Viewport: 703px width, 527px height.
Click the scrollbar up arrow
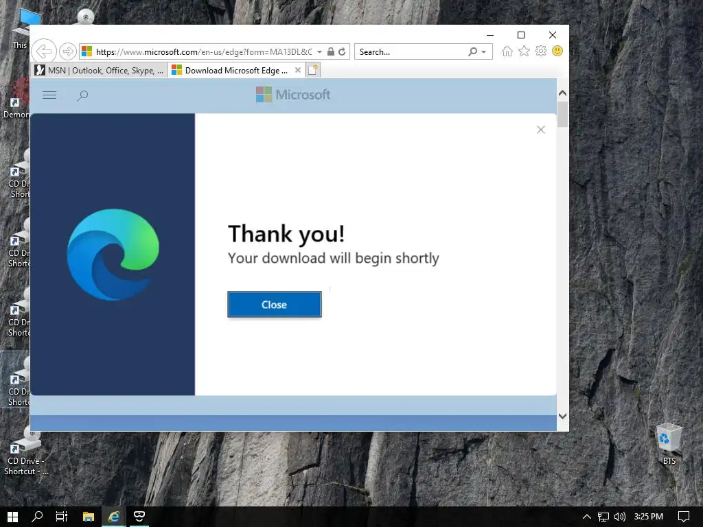coord(563,93)
